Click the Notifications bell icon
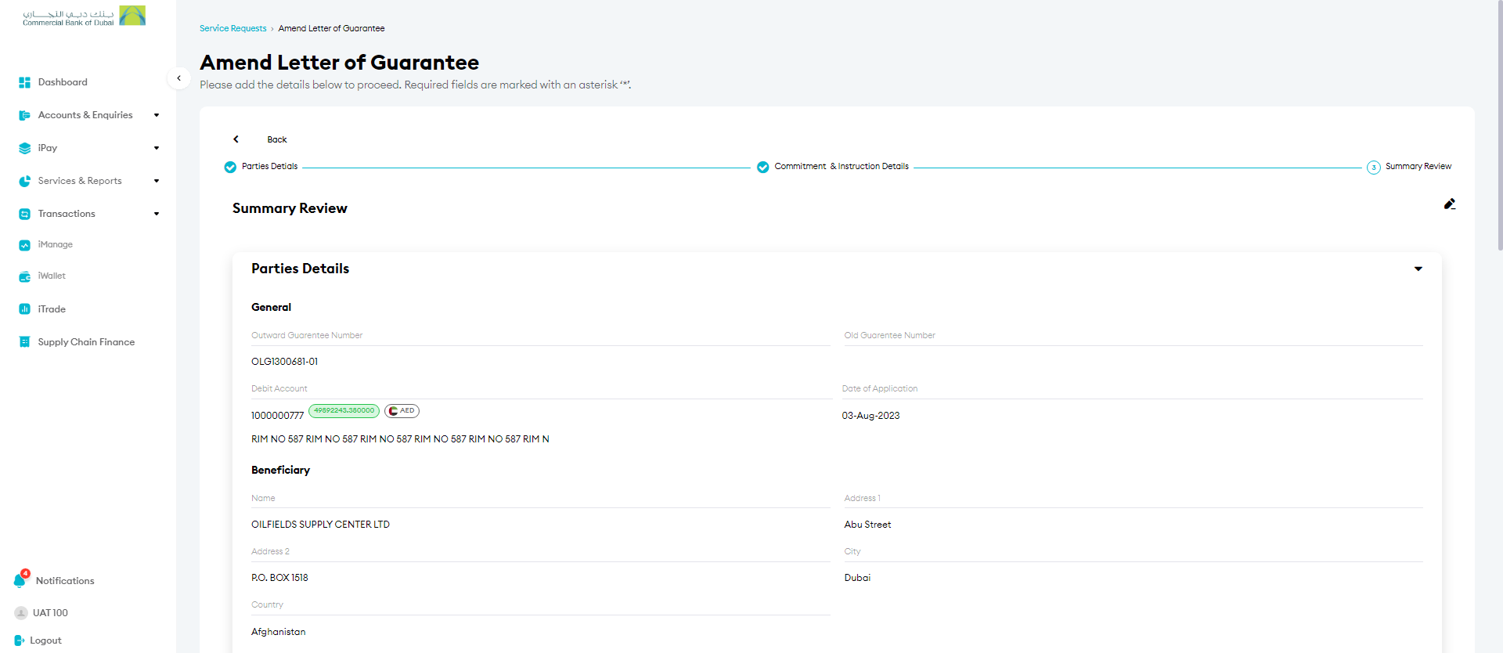Viewport: 1503px width, 653px height. 20,579
